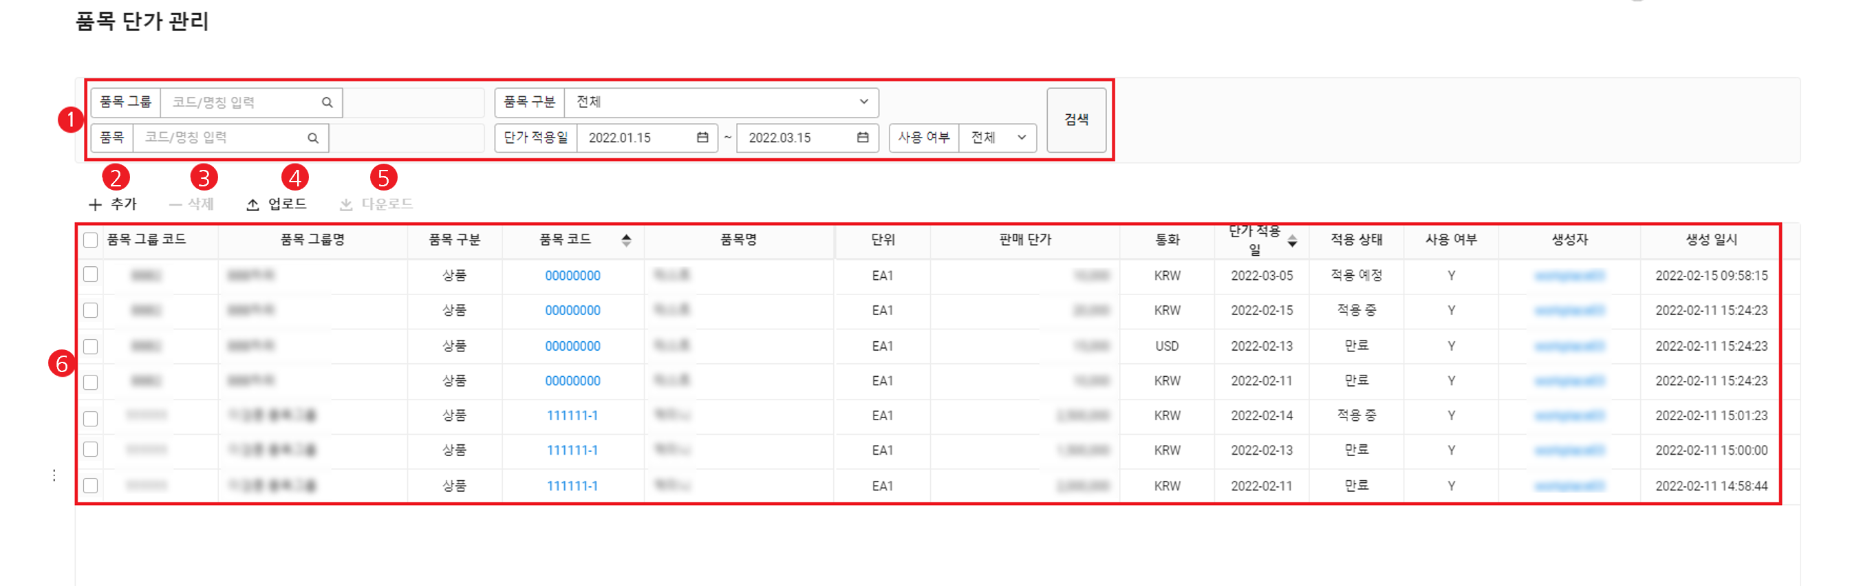Image resolution: width=1872 pixels, height=586 pixels.
Task: Open first 00000000 품목 코드 link
Action: tap(572, 276)
